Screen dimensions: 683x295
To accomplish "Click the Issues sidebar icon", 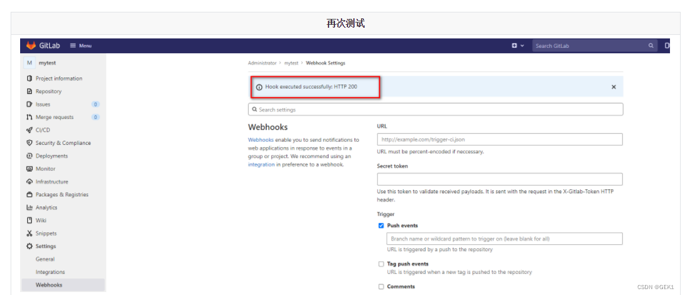I will (30, 105).
